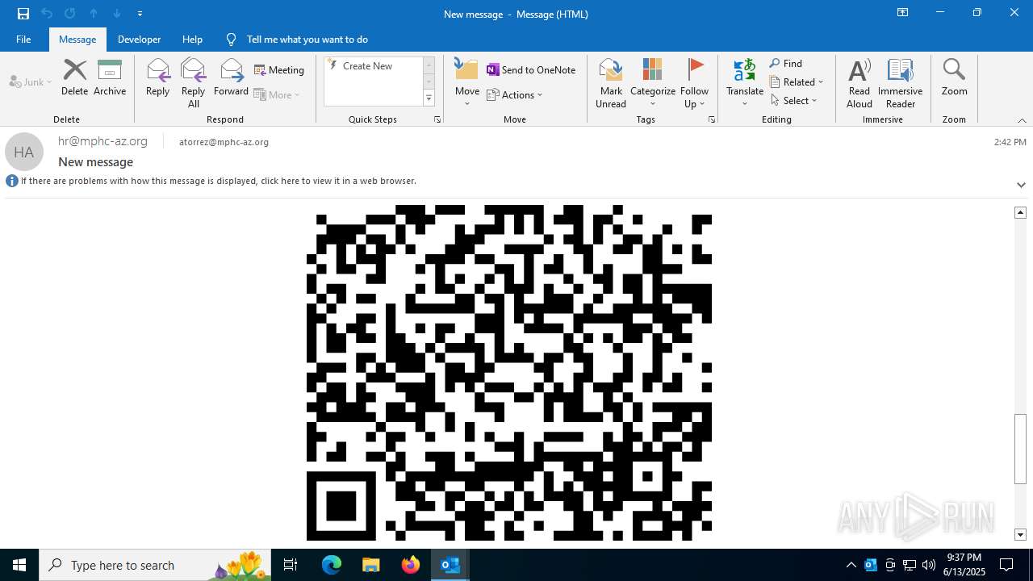Expand the message header chevron
Image resolution: width=1033 pixels, height=581 pixels.
[1021, 185]
